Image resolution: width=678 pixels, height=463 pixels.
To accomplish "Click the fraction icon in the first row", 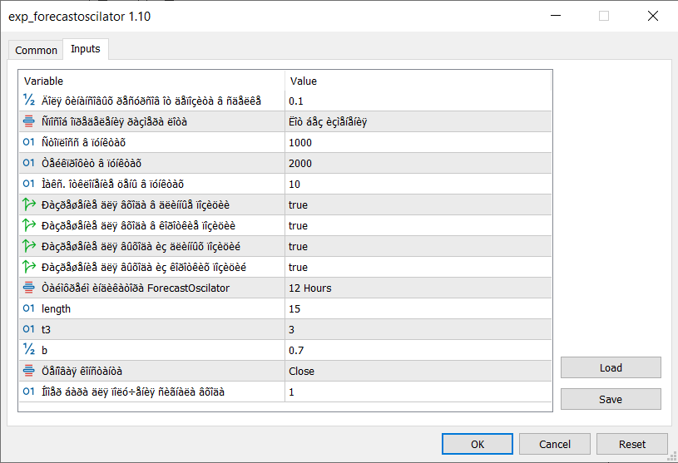I will coord(29,101).
